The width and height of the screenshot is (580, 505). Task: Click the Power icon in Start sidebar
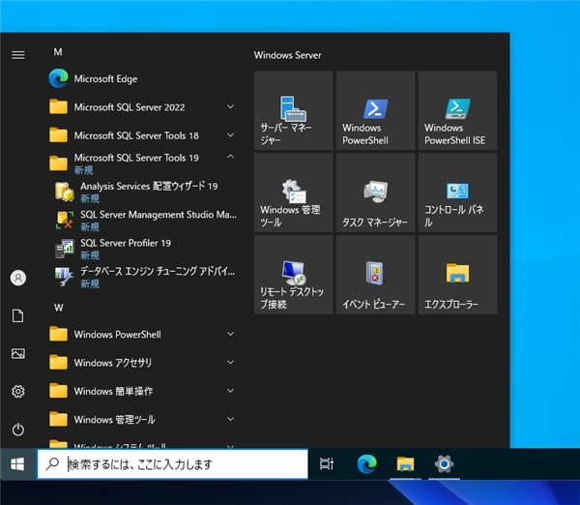click(18, 430)
